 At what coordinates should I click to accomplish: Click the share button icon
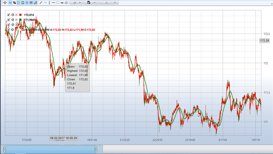click(106, 3)
